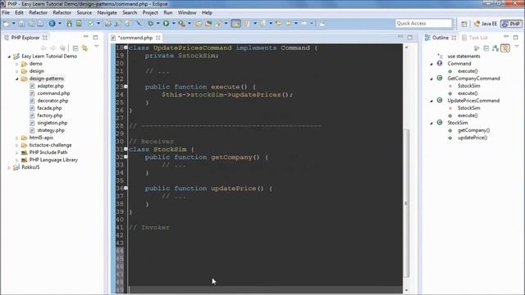525x295 pixels.
Task: Open the PHP Explorer view menu
Action: click(97, 47)
